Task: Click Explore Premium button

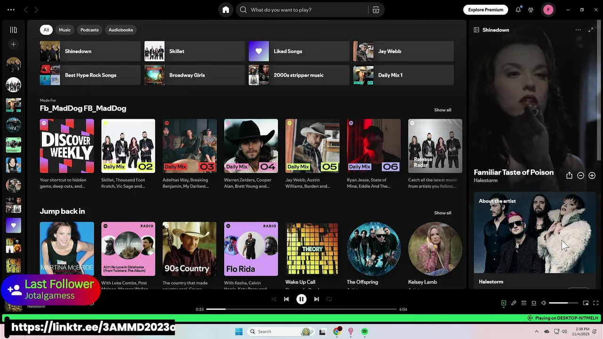Action: tap(486, 10)
